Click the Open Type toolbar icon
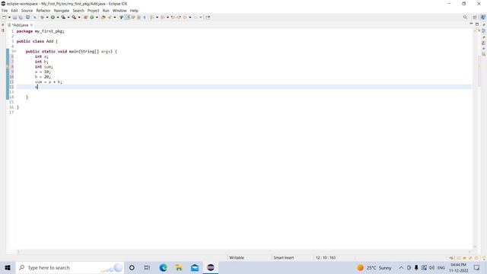Viewport: 487px width, 274px height. [103, 18]
